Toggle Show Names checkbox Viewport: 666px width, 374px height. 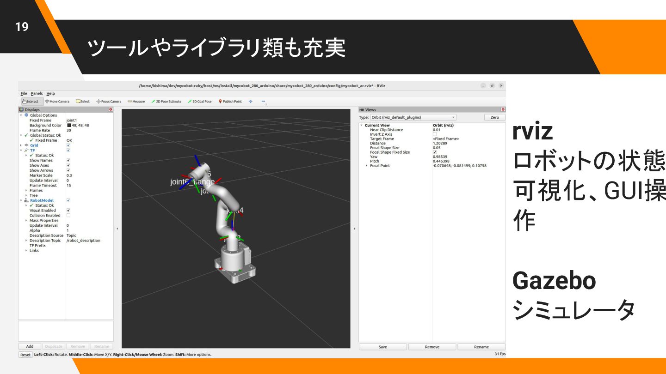coord(68,160)
